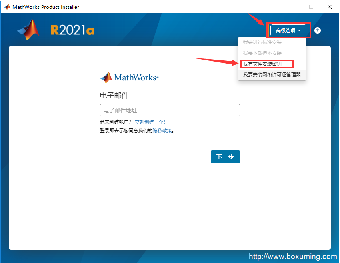Select 我要下载但不安装 menu entry
Image resolution: width=340 pixels, height=263 pixels.
click(x=272, y=53)
